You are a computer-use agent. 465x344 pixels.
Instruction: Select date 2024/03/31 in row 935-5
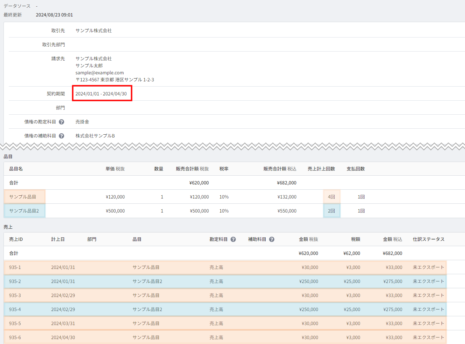(63, 323)
